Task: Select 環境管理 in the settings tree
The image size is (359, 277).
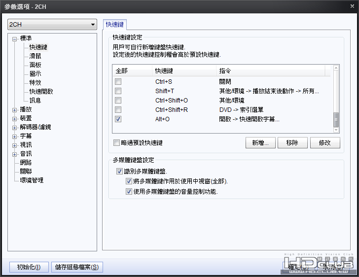Action: coord(32,180)
